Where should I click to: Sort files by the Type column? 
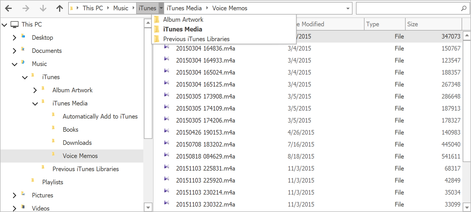click(x=384, y=24)
